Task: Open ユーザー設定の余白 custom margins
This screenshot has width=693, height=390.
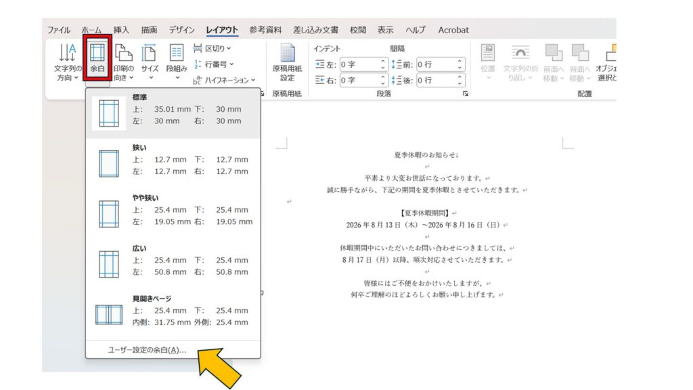Action: coord(147,350)
